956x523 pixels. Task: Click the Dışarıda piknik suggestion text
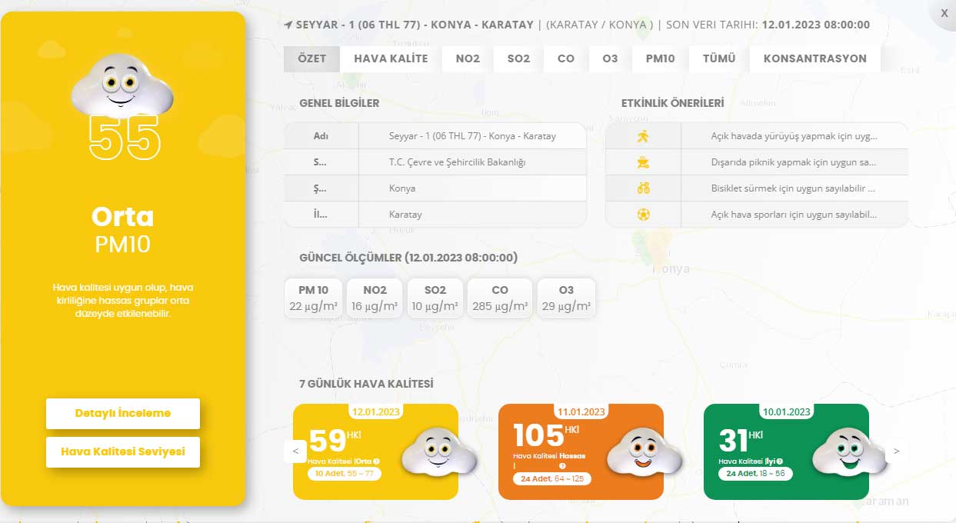(794, 162)
